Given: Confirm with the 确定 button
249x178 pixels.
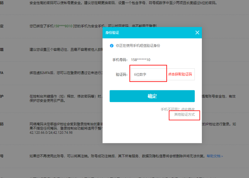Looking at the screenshot, I should point(152,96).
